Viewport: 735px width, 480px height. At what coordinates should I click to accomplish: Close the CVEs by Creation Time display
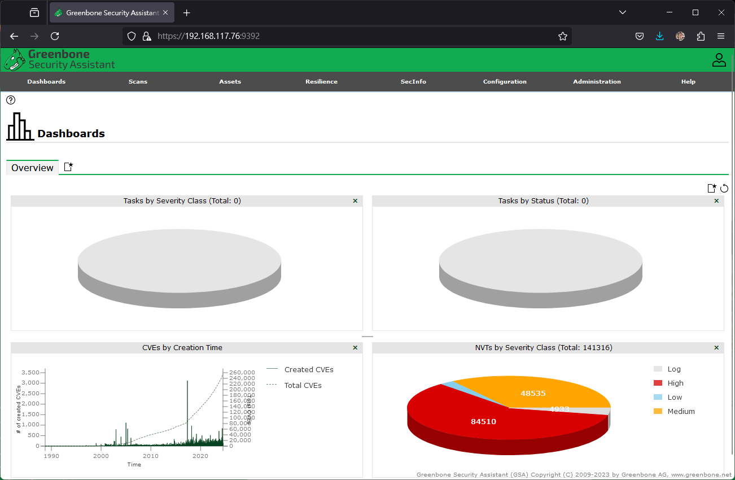pyautogui.click(x=355, y=347)
